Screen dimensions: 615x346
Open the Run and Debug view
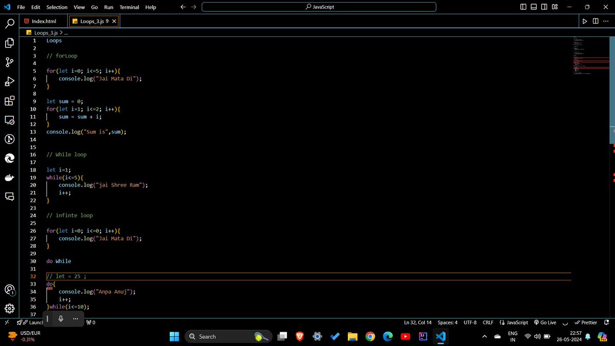pyautogui.click(x=9, y=82)
